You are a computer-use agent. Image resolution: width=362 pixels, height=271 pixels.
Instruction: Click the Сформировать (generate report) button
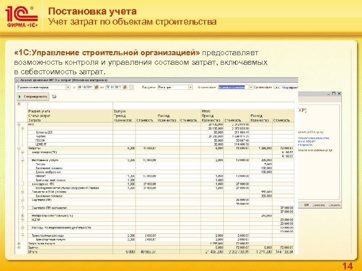33,96
